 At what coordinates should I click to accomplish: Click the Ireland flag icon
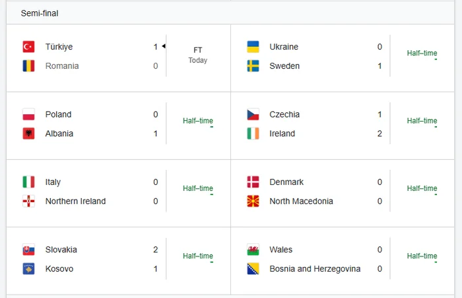253,133
